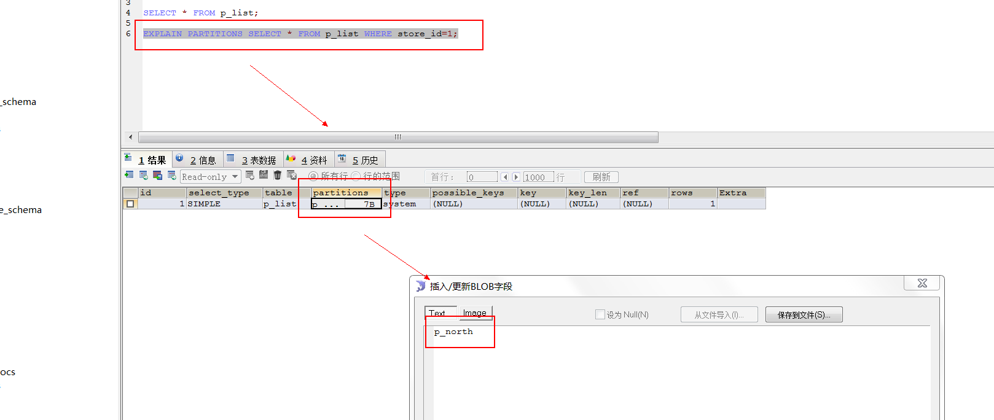This screenshot has height=420, width=994.
Task: Select the 行的范围 (row range) radio button
Action: (356, 177)
